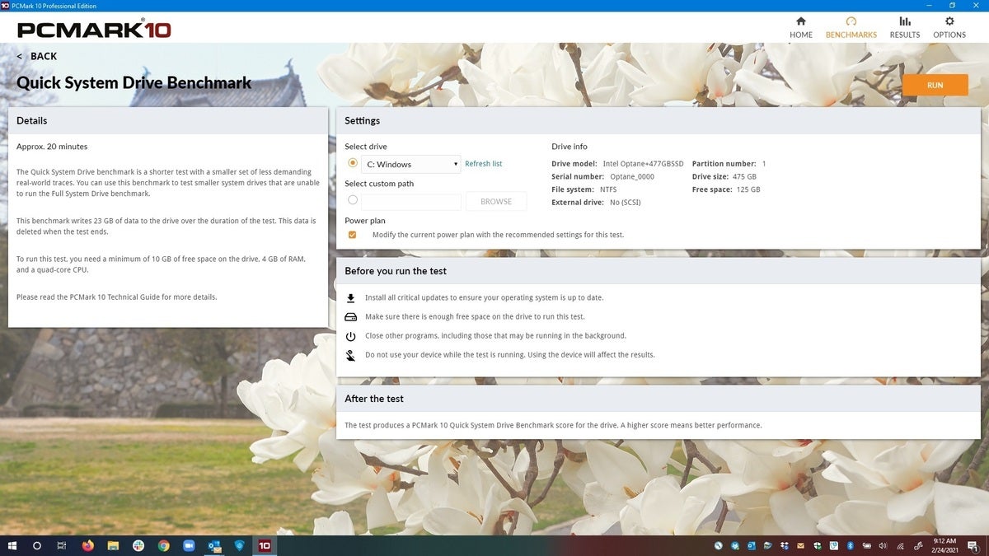The width and height of the screenshot is (989, 556).
Task: Click the custom path input field
Action: click(411, 202)
